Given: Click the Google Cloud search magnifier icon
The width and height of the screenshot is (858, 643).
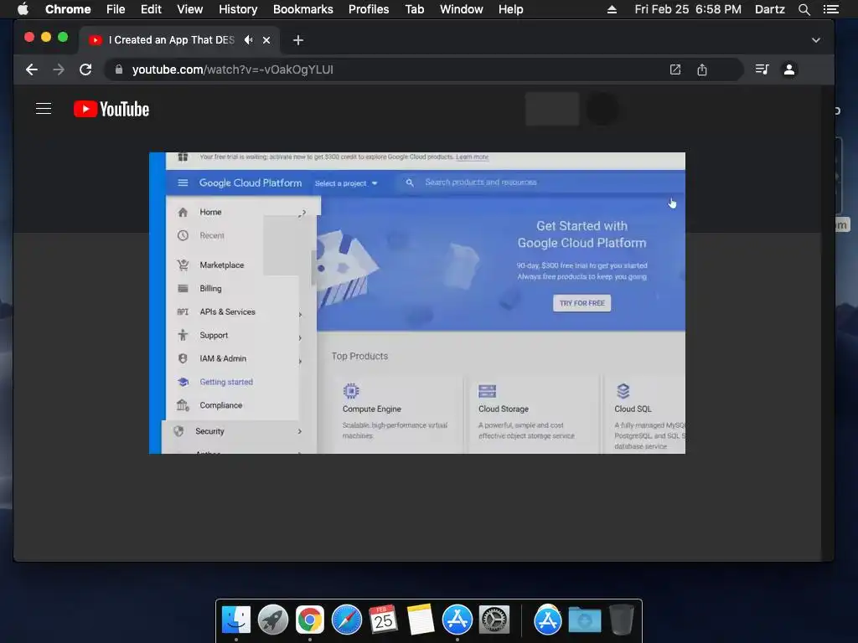Looking at the screenshot, I should 409,183.
